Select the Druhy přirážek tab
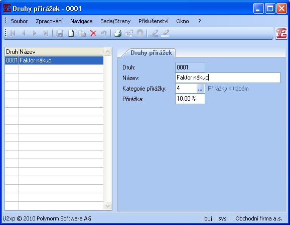Viewport: 290px width, 225px height. [151, 53]
